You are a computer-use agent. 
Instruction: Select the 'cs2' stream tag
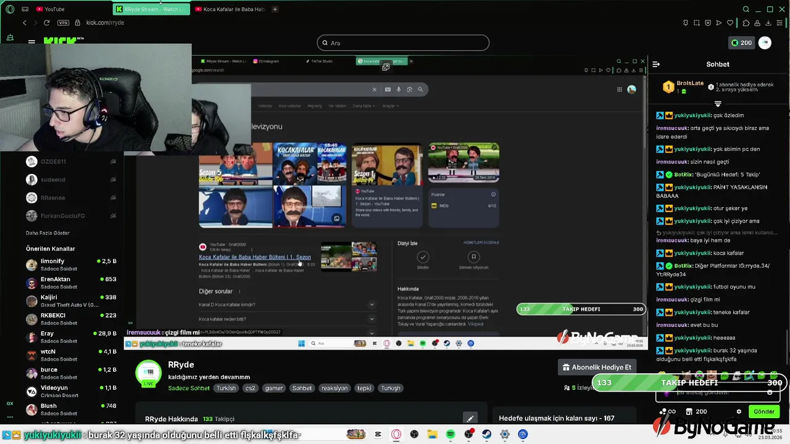click(x=250, y=388)
